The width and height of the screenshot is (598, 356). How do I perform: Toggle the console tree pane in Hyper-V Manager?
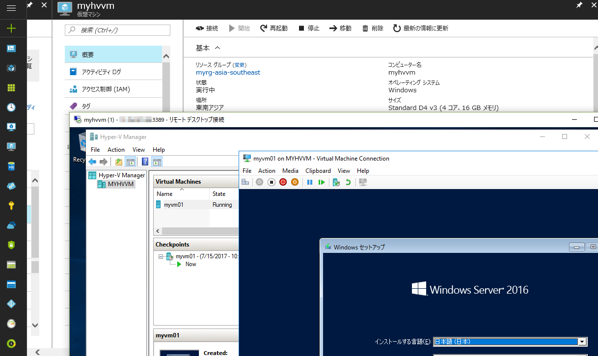click(x=130, y=161)
